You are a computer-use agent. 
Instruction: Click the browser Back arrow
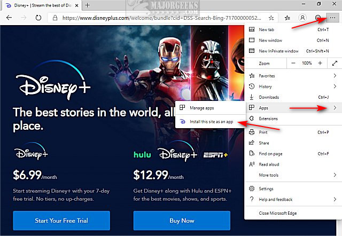tap(9, 18)
